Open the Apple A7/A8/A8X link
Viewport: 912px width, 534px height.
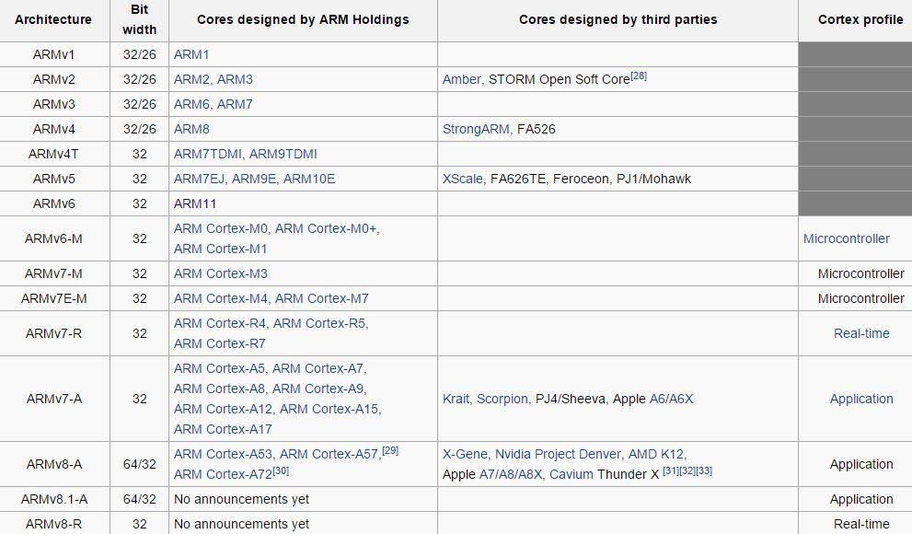(510, 475)
